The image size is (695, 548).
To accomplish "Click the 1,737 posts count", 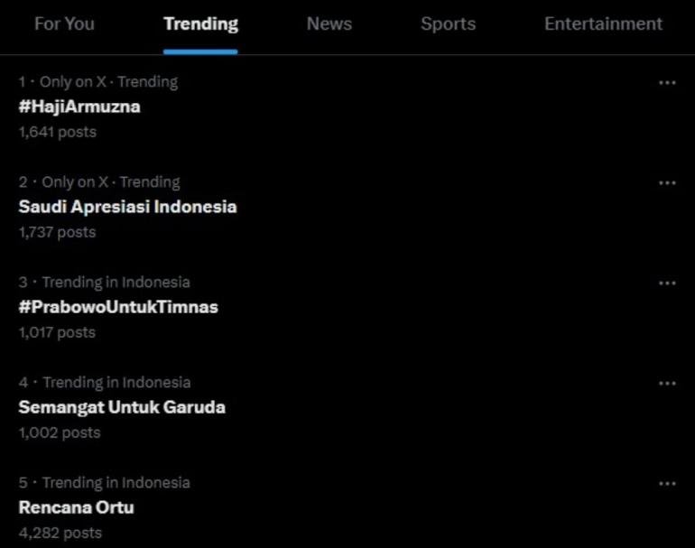I will (x=57, y=232).
